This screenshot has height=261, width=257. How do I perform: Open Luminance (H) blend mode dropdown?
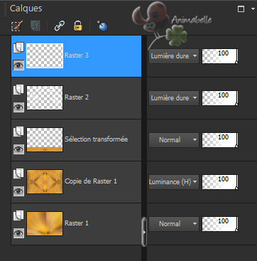[174, 182]
